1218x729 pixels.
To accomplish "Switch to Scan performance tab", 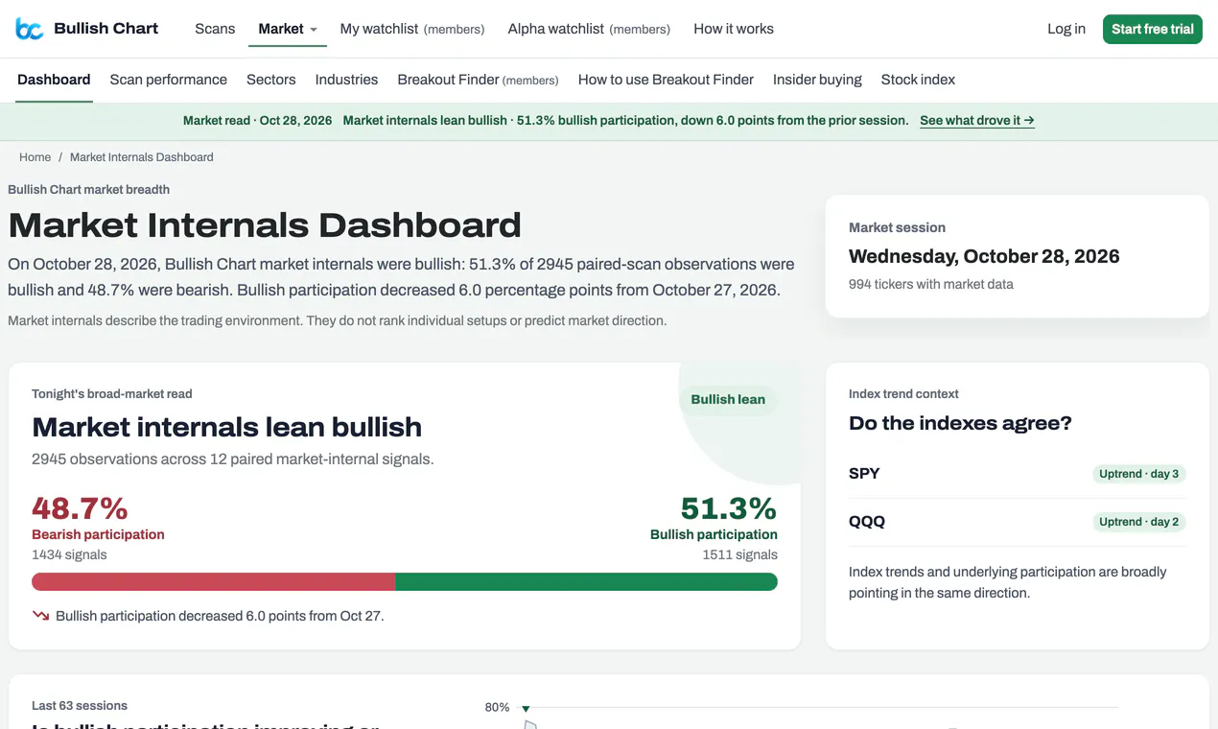I will click(169, 80).
